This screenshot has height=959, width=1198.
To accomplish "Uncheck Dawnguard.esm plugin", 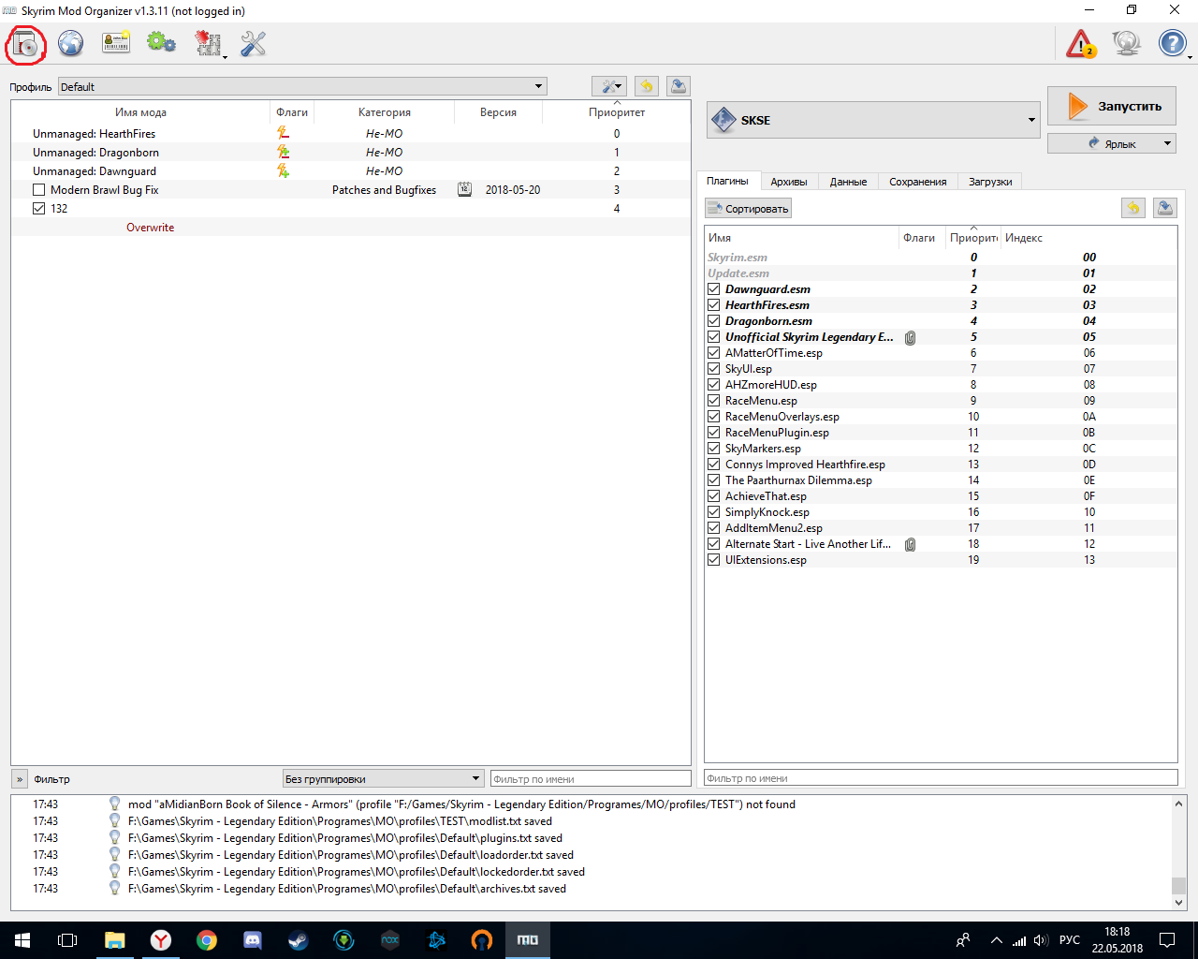I will [714, 289].
